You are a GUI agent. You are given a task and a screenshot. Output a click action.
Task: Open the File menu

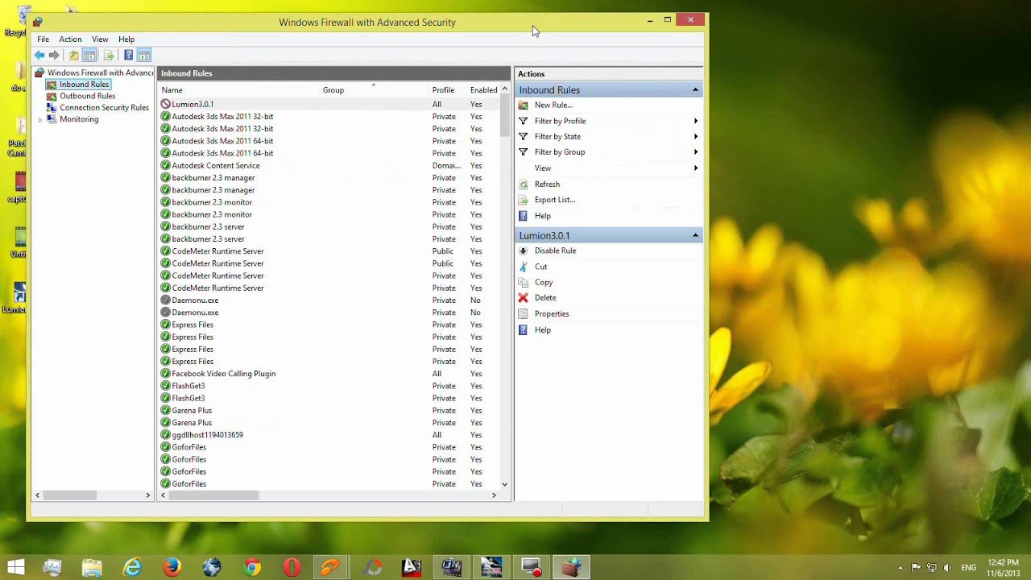(43, 39)
